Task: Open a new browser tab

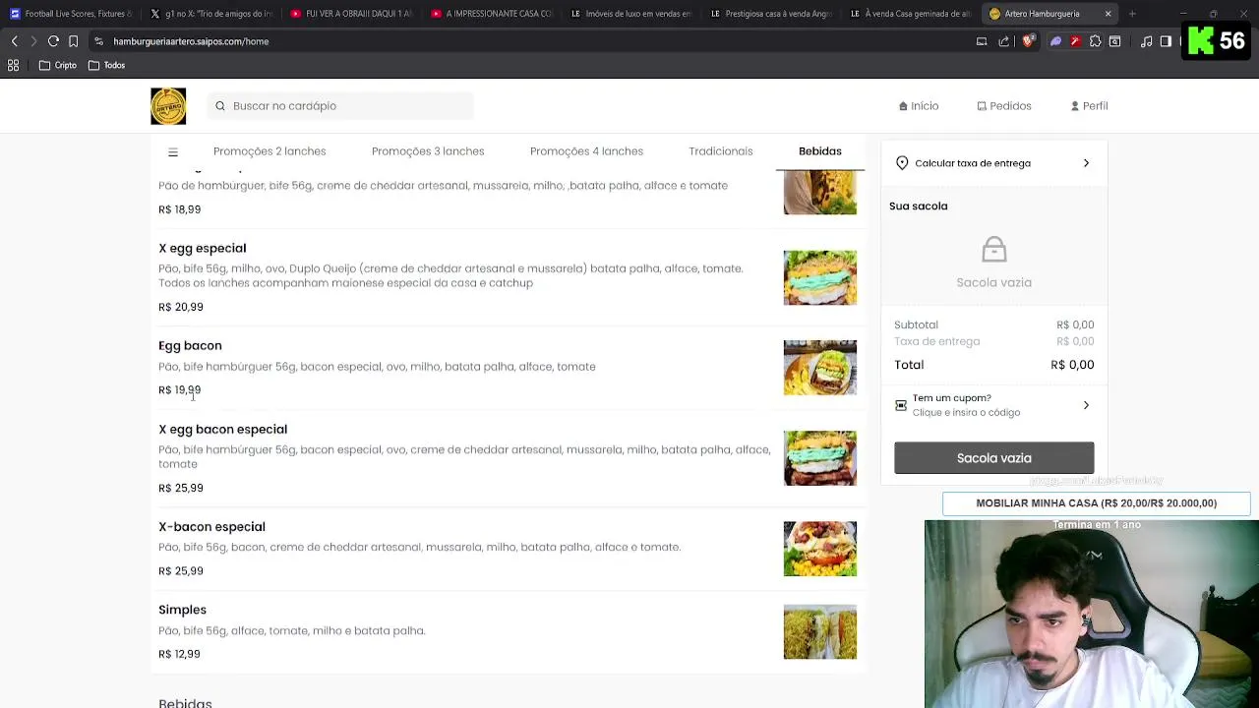Action: [x=1132, y=14]
